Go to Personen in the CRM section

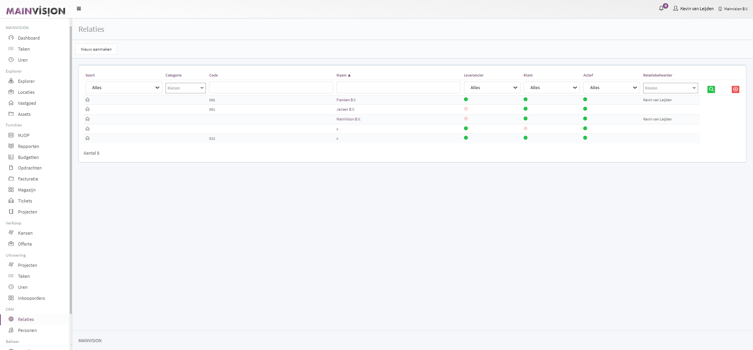coord(27,330)
